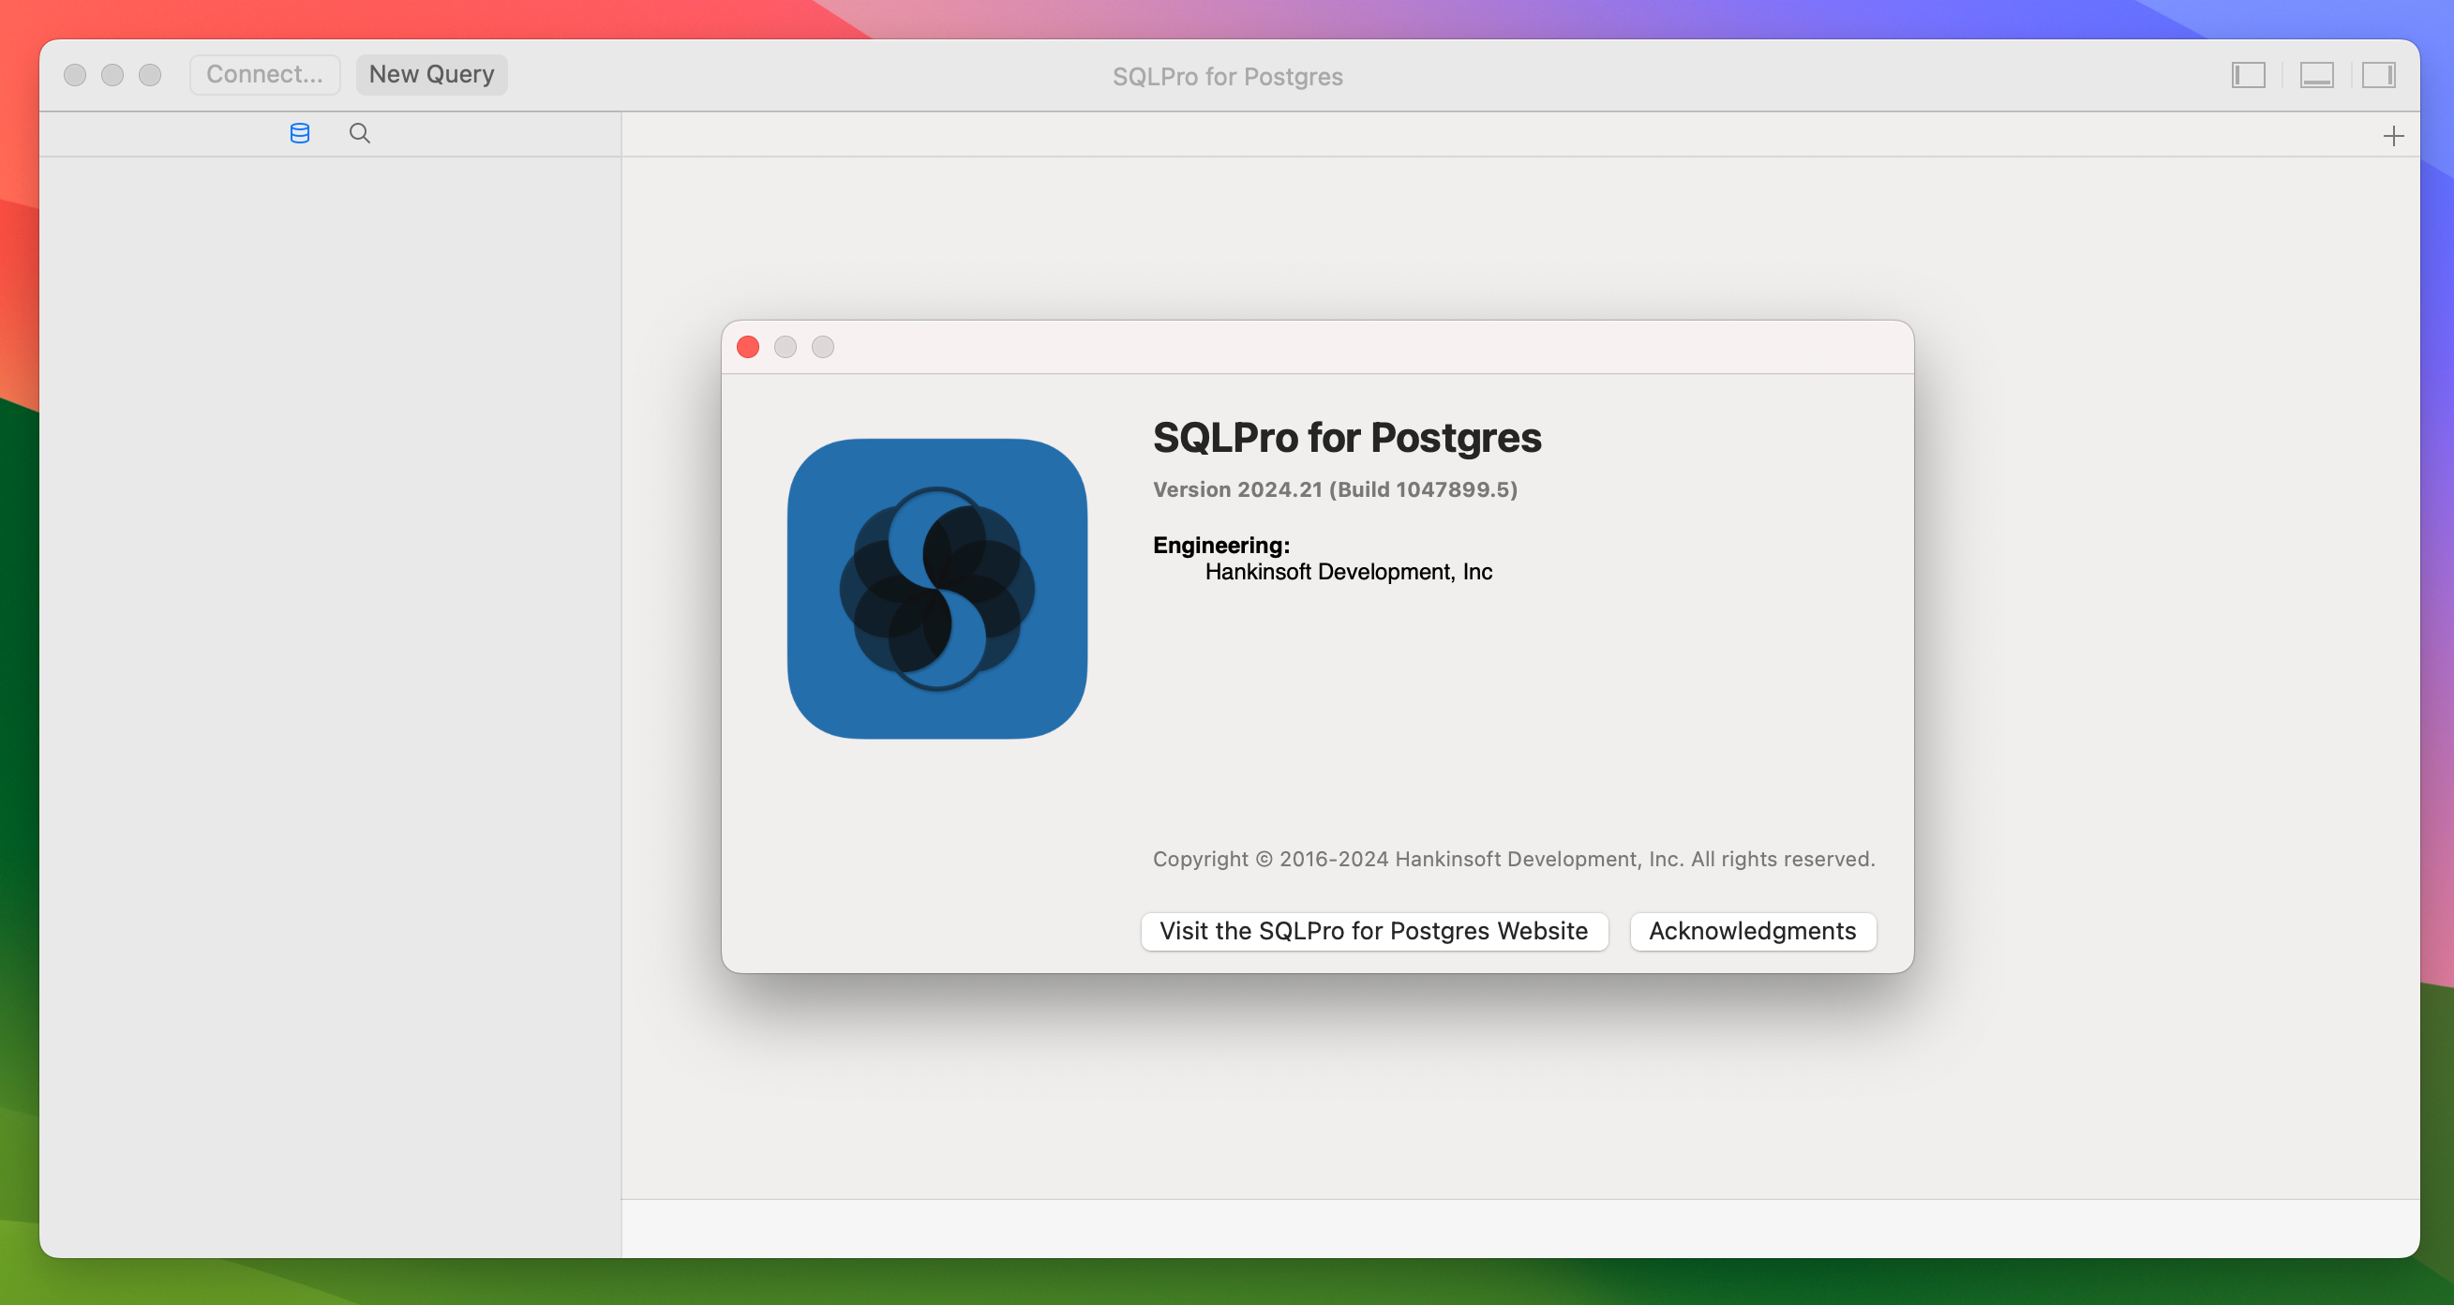Screen dimensions: 2454x1305
Task: Click the search magnifying glass icon
Action: pyautogui.click(x=360, y=133)
